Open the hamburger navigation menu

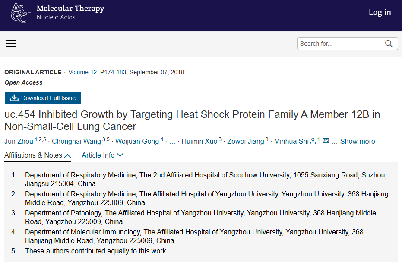pyautogui.click(x=11, y=44)
